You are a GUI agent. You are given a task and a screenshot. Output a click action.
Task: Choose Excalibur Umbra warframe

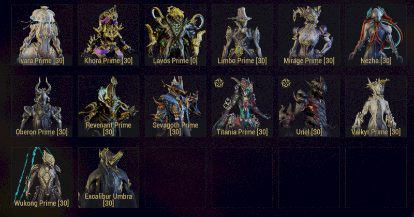tap(109, 177)
